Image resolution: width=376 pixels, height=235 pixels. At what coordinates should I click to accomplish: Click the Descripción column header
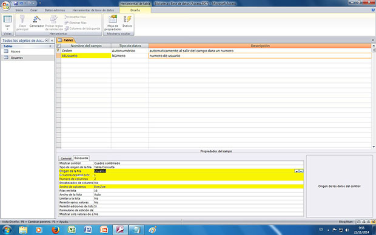260,46
